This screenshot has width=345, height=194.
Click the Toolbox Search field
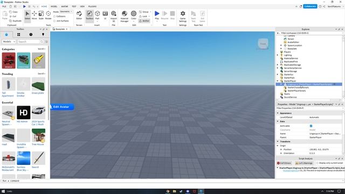pos(29,41)
